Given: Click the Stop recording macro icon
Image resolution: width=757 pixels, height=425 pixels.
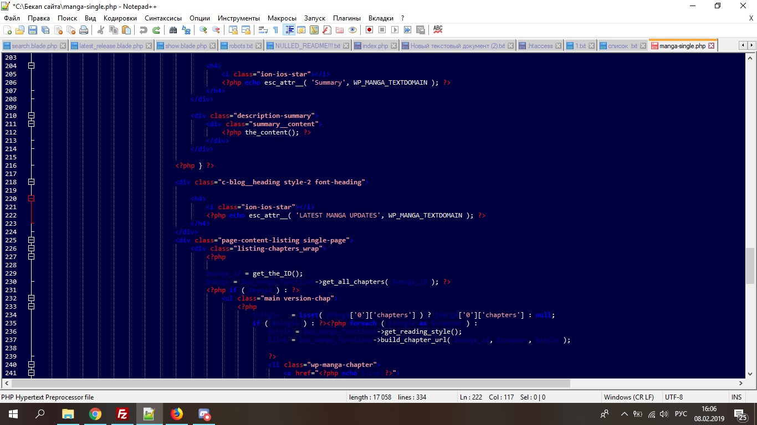Looking at the screenshot, I should tap(382, 30).
